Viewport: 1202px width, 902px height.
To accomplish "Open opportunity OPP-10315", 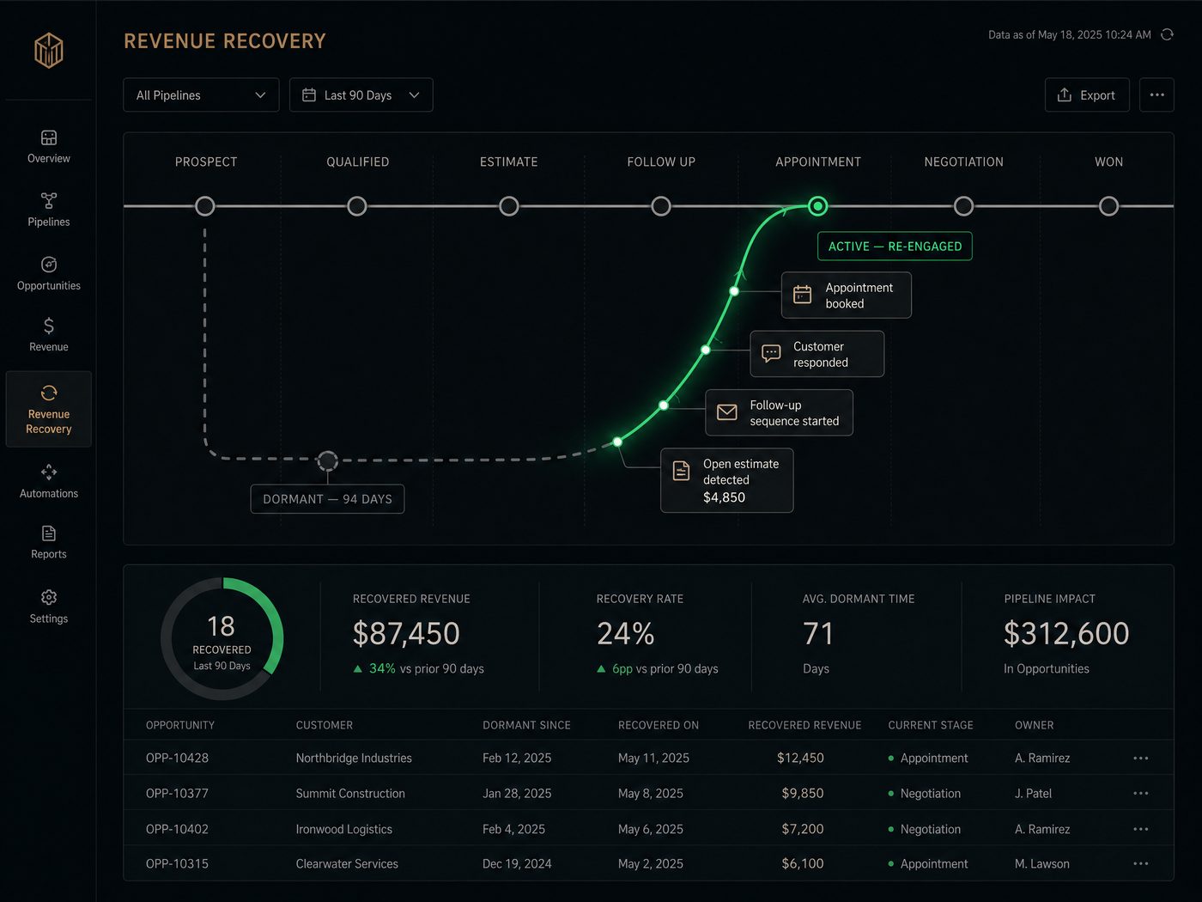I will click(x=178, y=864).
